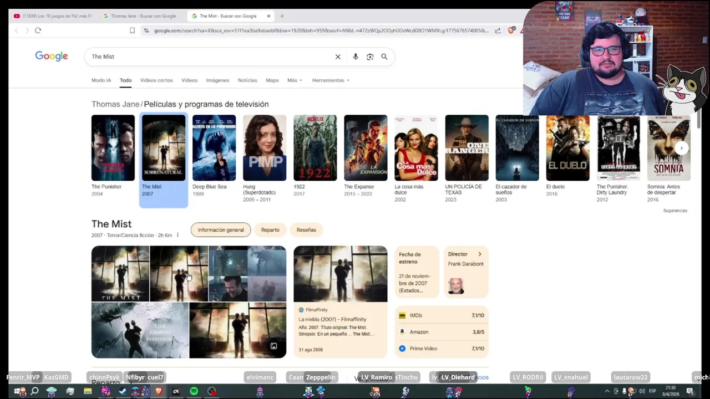
Task: Advance the movie carousel with the next arrow
Action: (x=681, y=148)
